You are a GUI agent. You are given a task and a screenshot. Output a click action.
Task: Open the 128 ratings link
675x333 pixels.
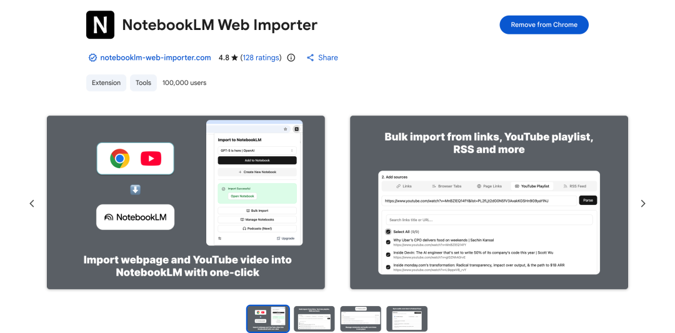pos(261,57)
